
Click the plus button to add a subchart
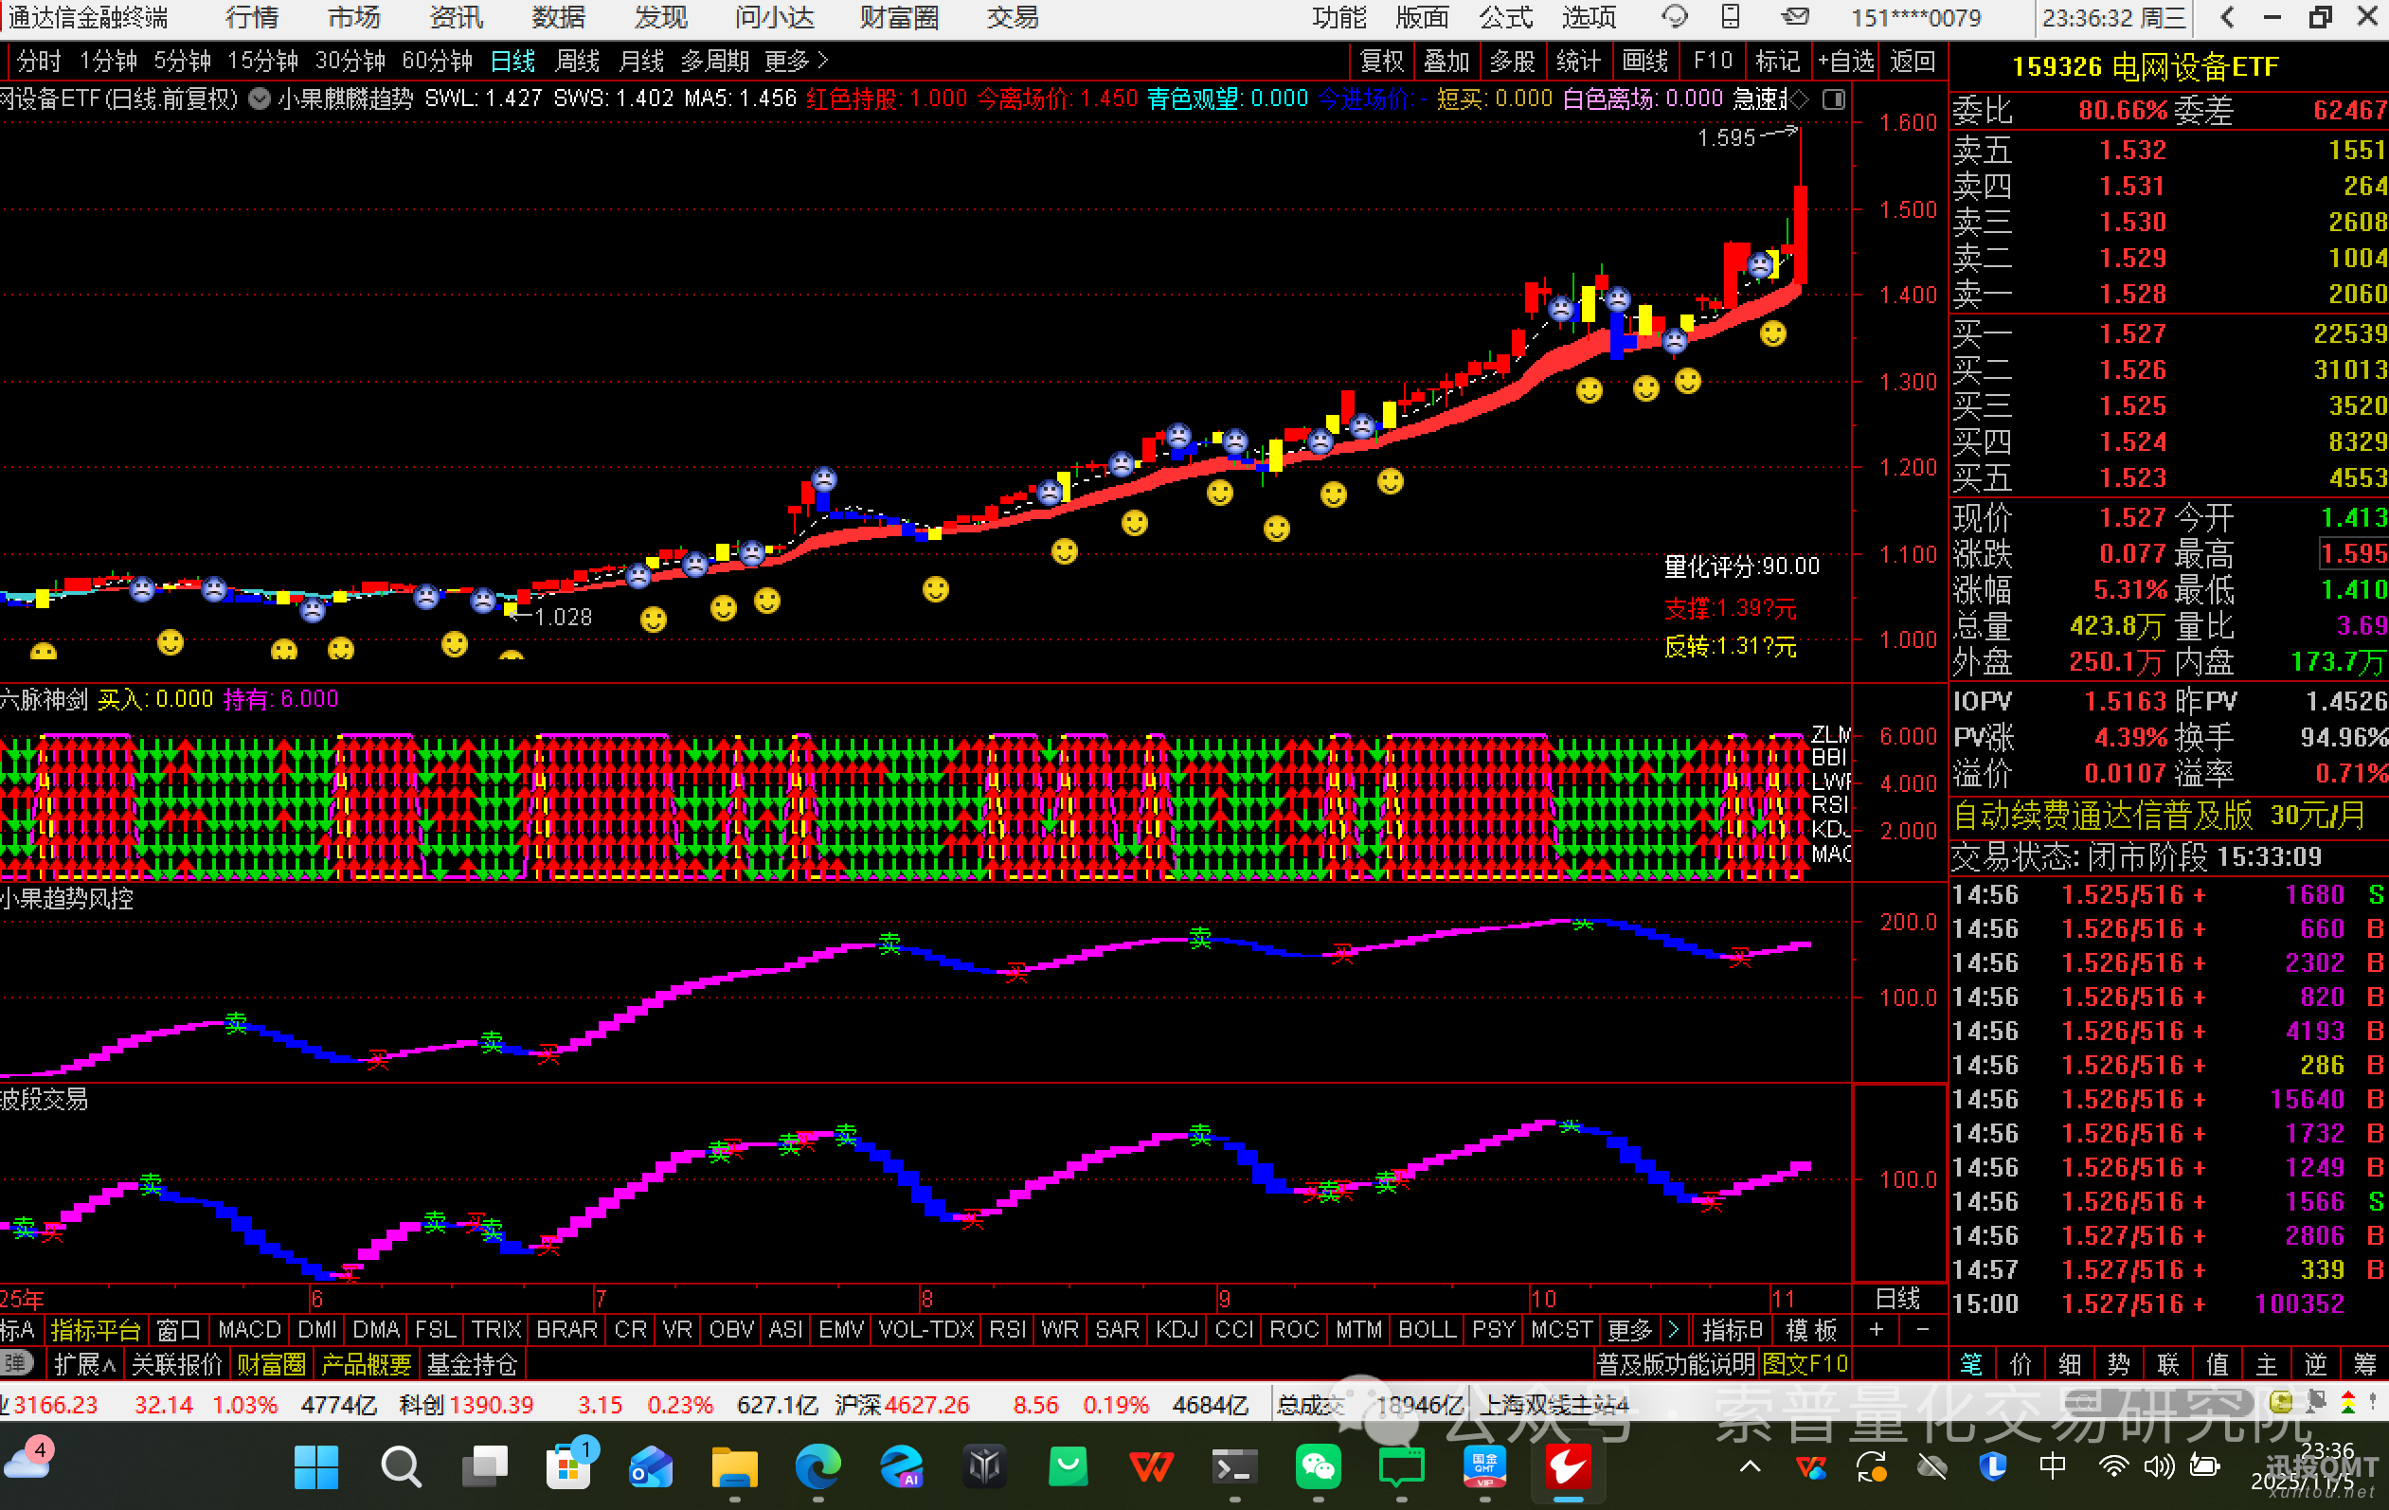tap(1877, 1329)
